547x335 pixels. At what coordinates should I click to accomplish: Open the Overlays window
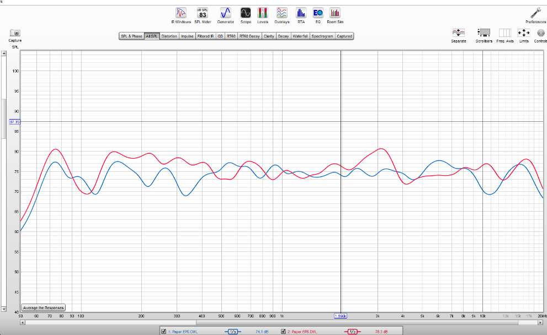click(x=282, y=15)
